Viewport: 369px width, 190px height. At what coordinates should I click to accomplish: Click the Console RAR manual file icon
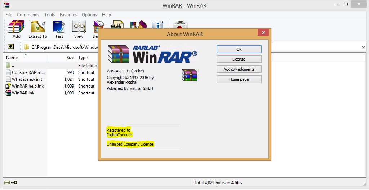[x=8, y=72]
